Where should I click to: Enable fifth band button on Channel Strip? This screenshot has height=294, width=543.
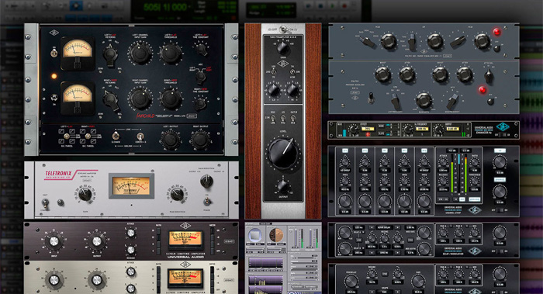pyautogui.click(x=424, y=151)
